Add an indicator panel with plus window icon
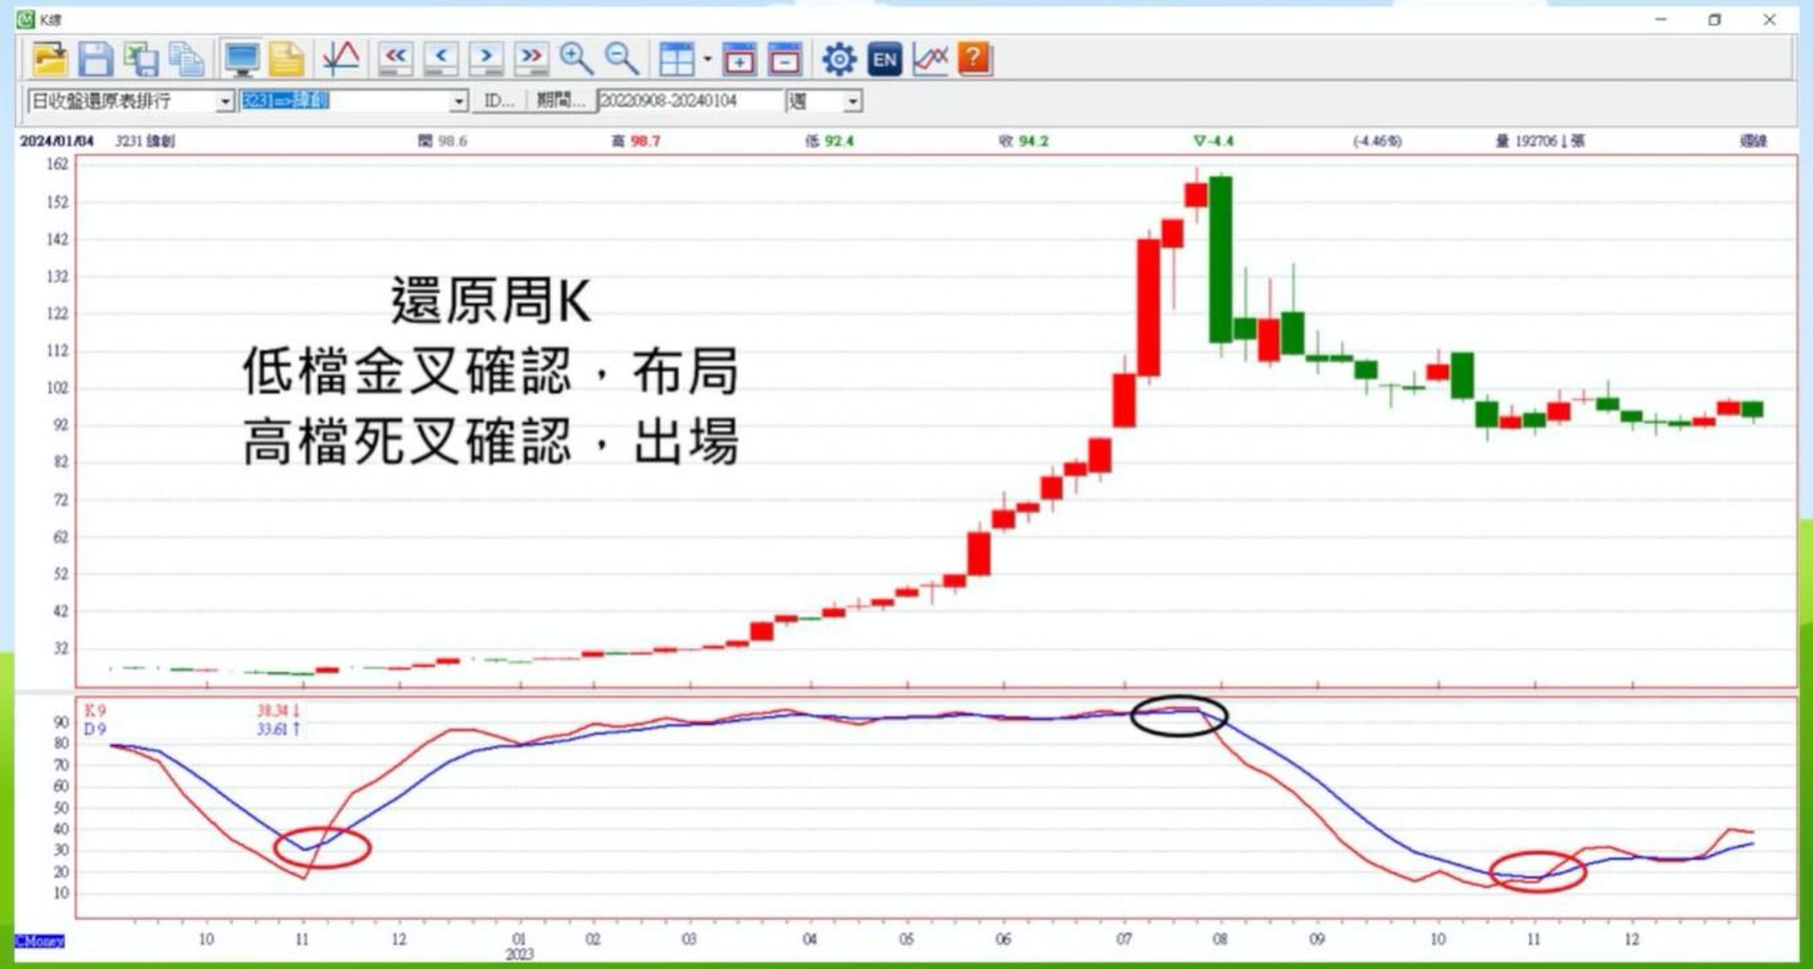 tap(739, 59)
